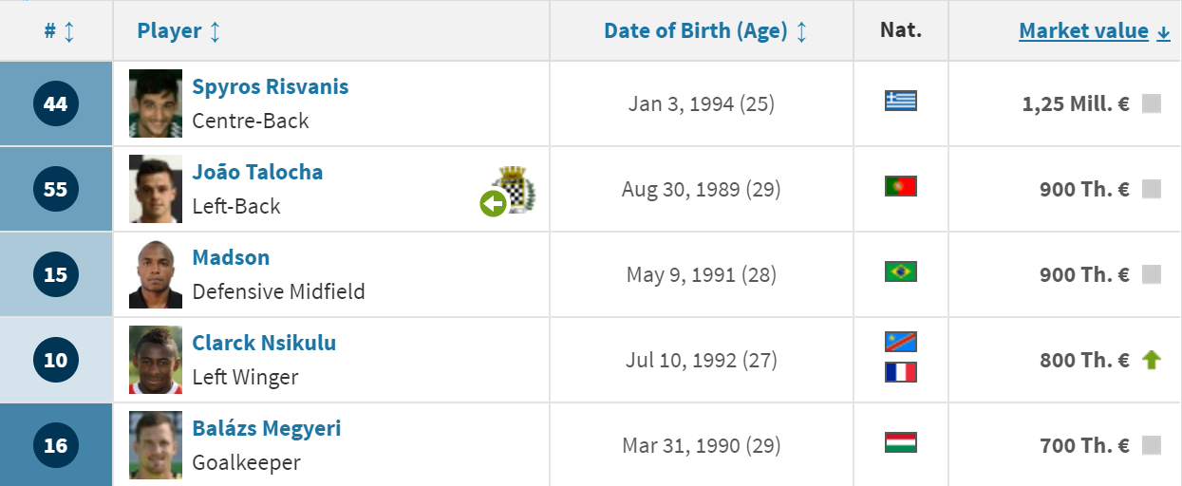
Task: Sort table by shirt number column
Action: pyautogui.click(x=58, y=31)
